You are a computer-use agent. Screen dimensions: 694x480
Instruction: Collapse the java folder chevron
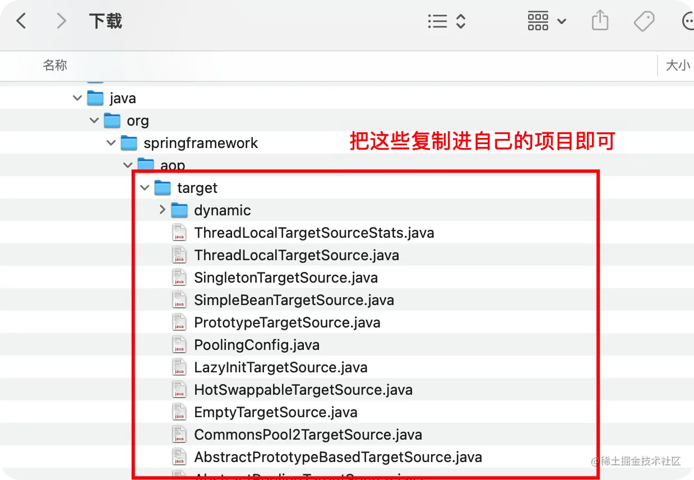(x=77, y=98)
